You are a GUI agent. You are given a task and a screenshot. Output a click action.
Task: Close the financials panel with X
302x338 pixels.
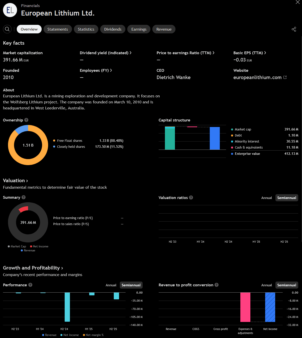298,2
